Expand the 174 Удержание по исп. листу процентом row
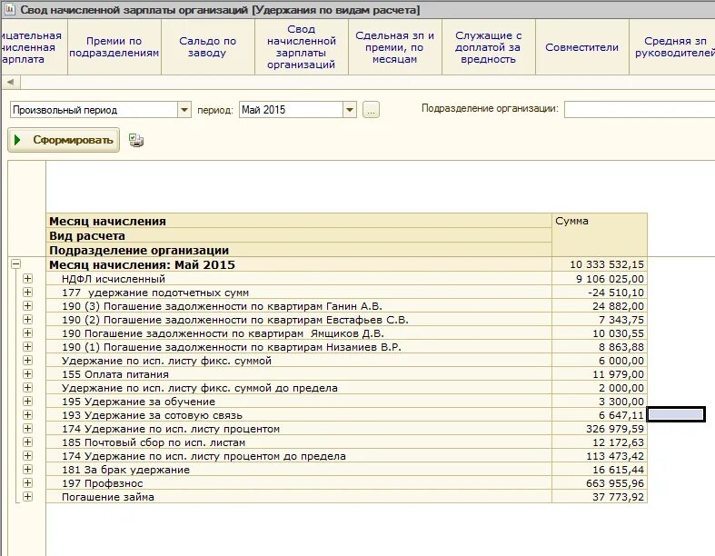 pyautogui.click(x=27, y=428)
